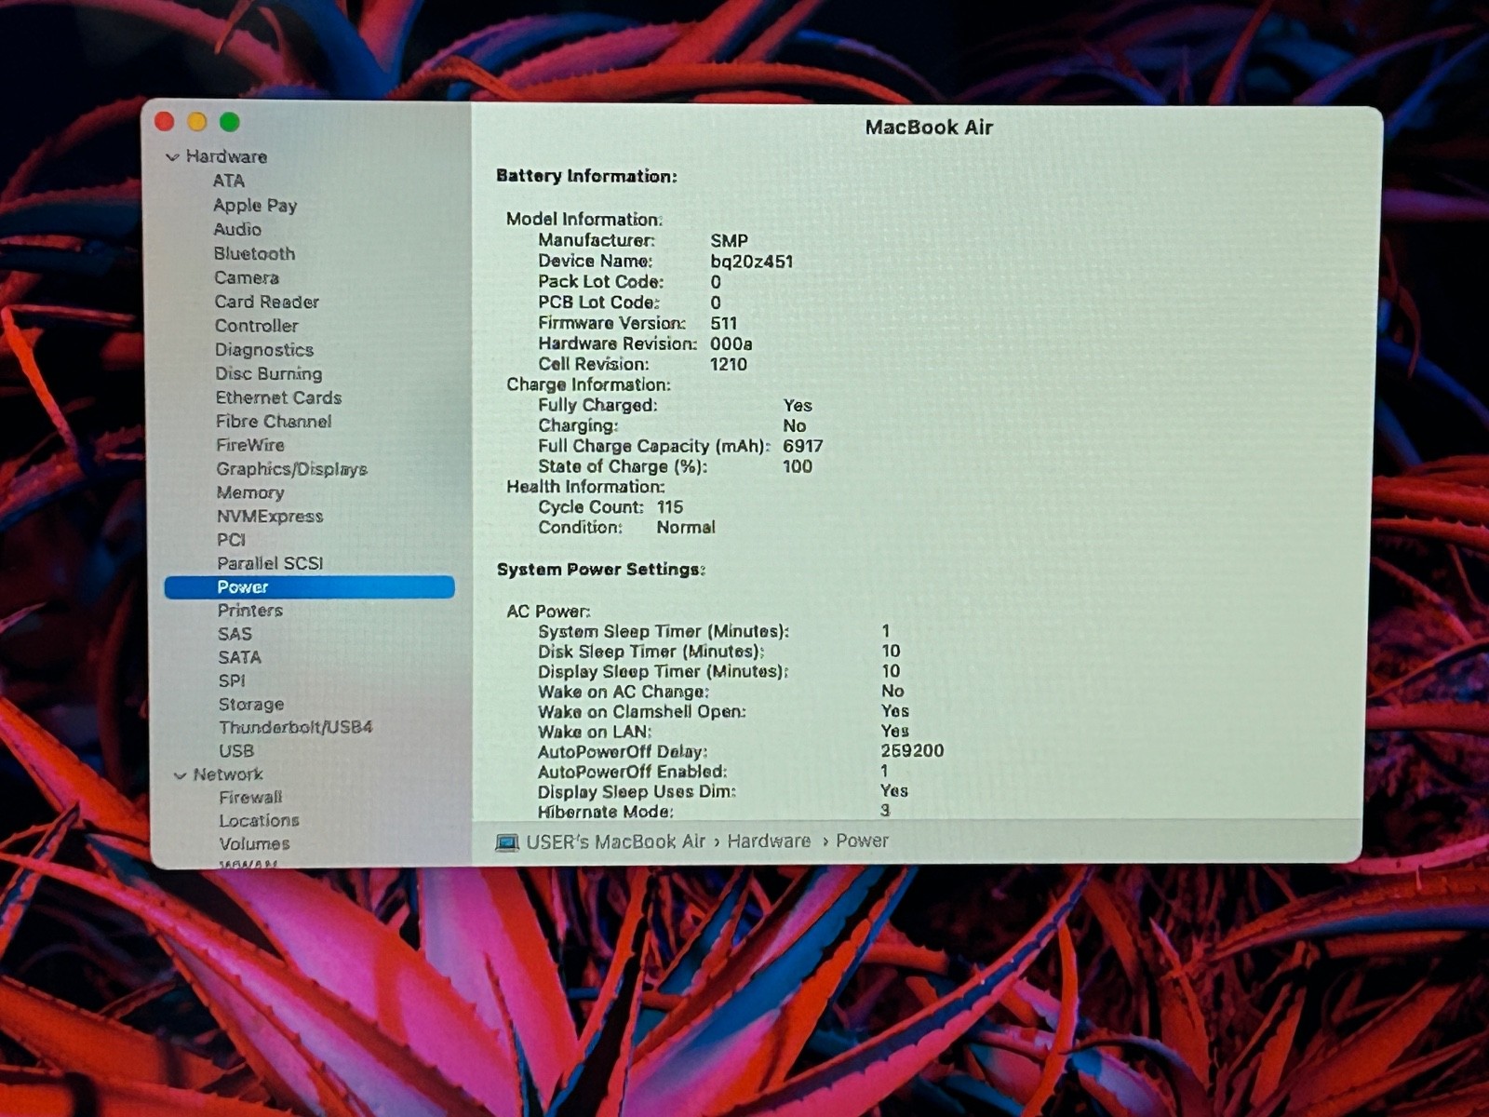Viewport: 1489px width, 1117px height.
Task: Open Diagnostics section
Action: click(264, 350)
